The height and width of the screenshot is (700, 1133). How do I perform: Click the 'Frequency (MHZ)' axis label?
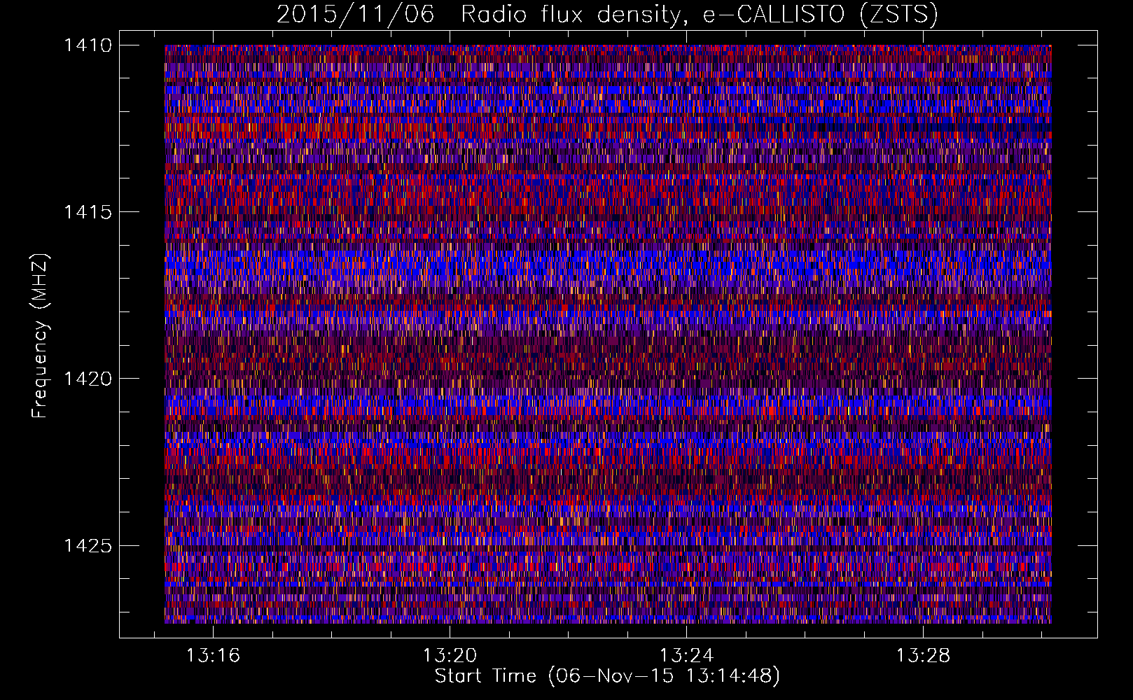point(41,335)
